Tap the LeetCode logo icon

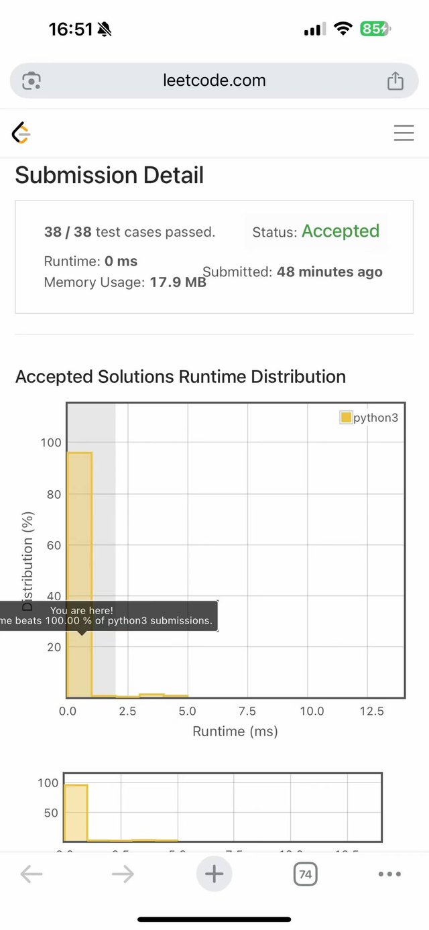pos(21,133)
